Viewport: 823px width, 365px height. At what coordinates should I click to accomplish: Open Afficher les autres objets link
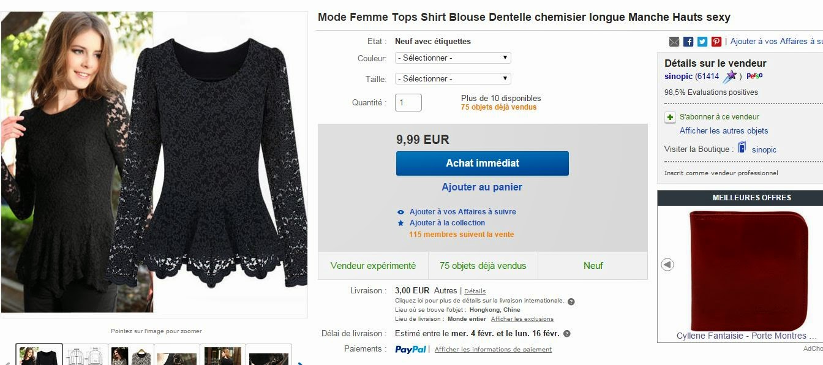[x=723, y=131]
